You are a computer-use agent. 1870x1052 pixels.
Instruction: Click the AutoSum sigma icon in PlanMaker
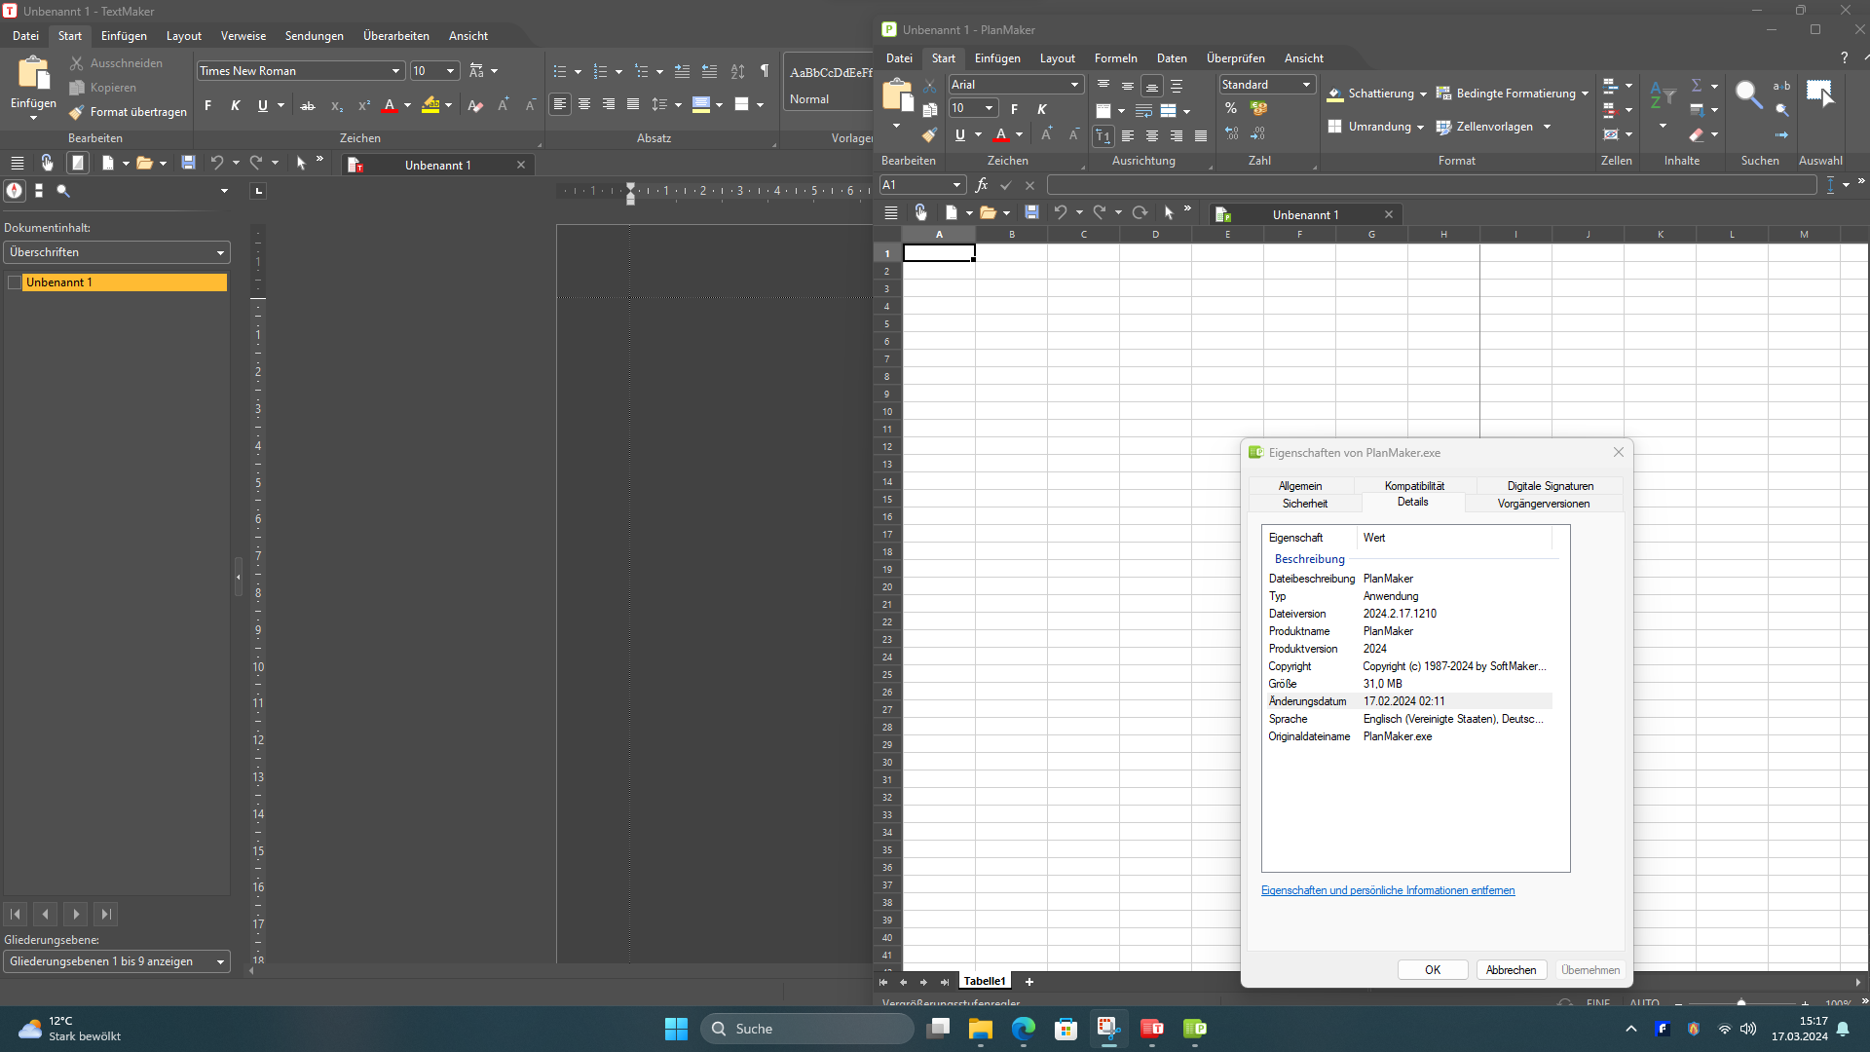[x=1697, y=85]
